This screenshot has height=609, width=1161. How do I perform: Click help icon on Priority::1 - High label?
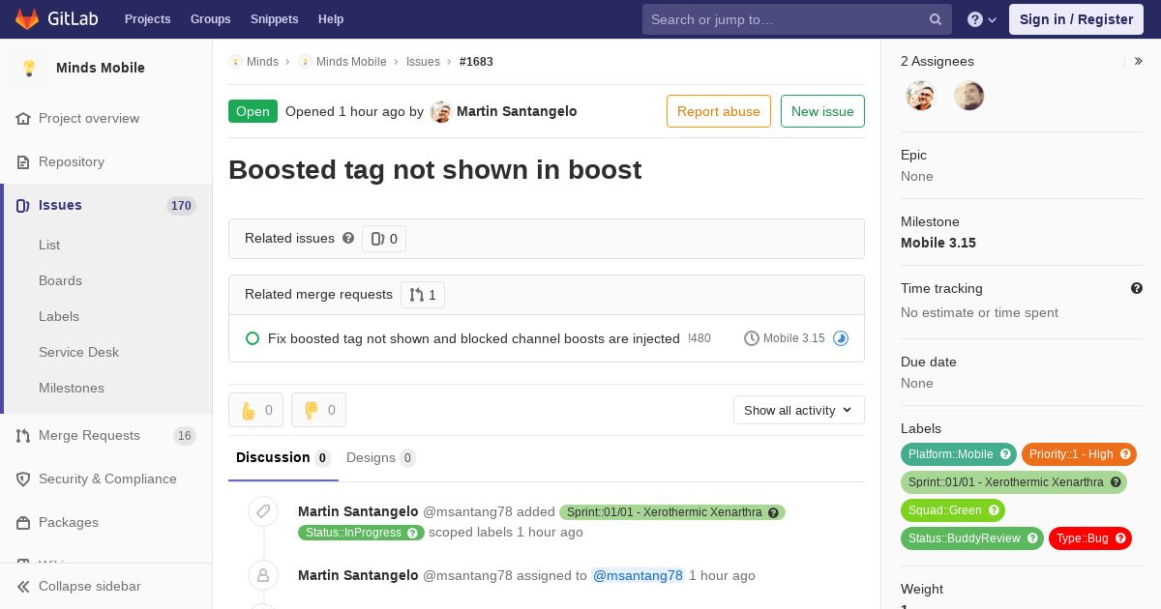click(x=1126, y=454)
